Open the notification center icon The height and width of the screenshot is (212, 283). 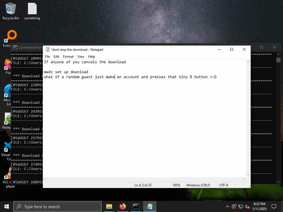pos(274,206)
